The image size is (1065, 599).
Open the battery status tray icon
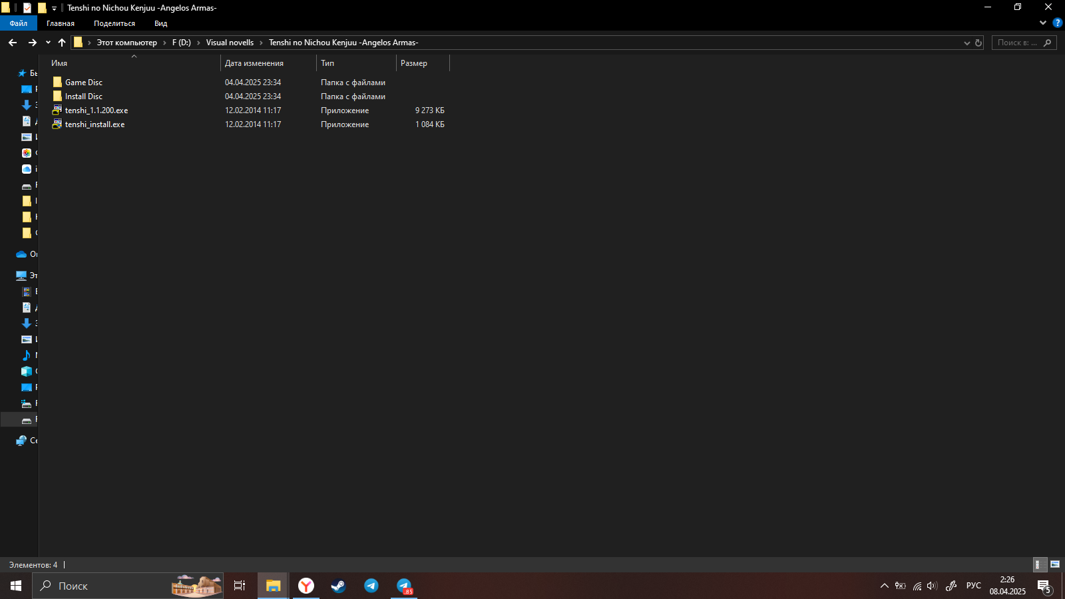pos(901,586)
